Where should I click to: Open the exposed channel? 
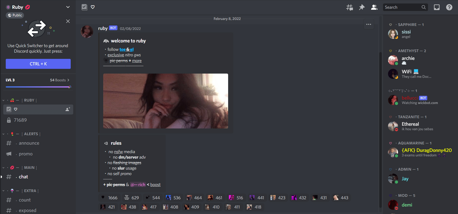pos(38,211)
